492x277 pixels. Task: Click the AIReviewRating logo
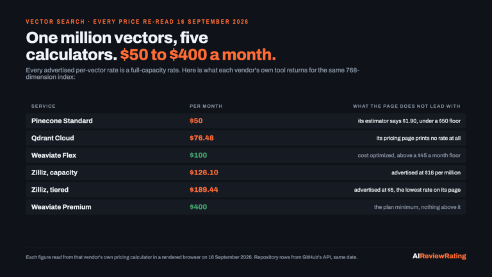click(439, 256)
